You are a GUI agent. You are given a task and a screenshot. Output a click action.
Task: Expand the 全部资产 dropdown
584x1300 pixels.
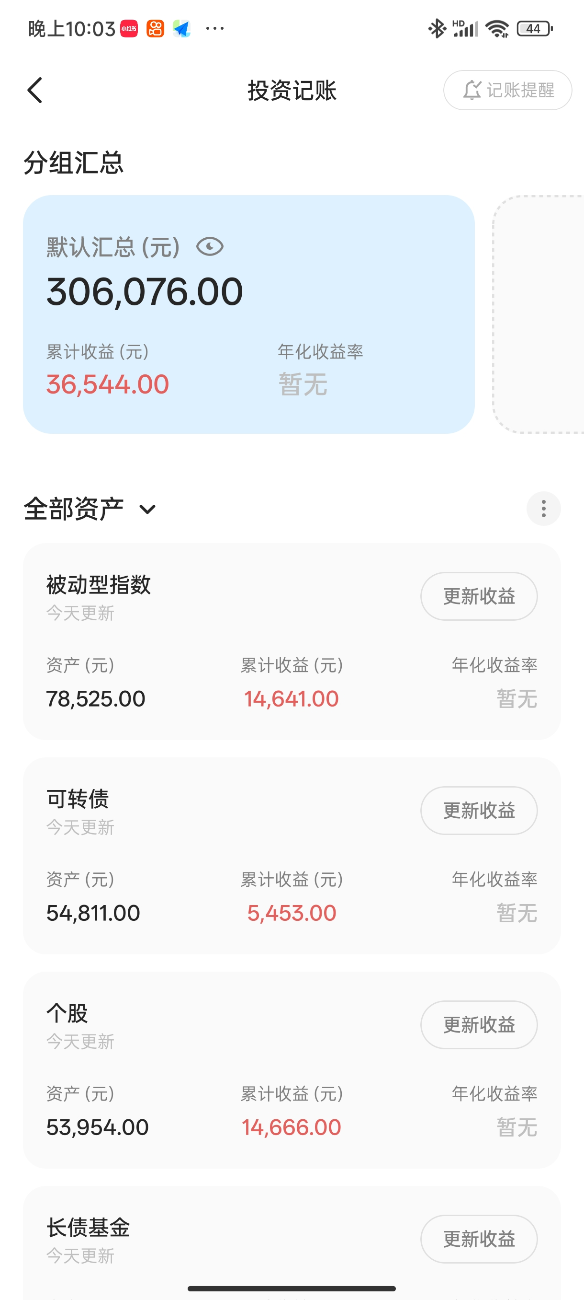(x=74, y=509)
